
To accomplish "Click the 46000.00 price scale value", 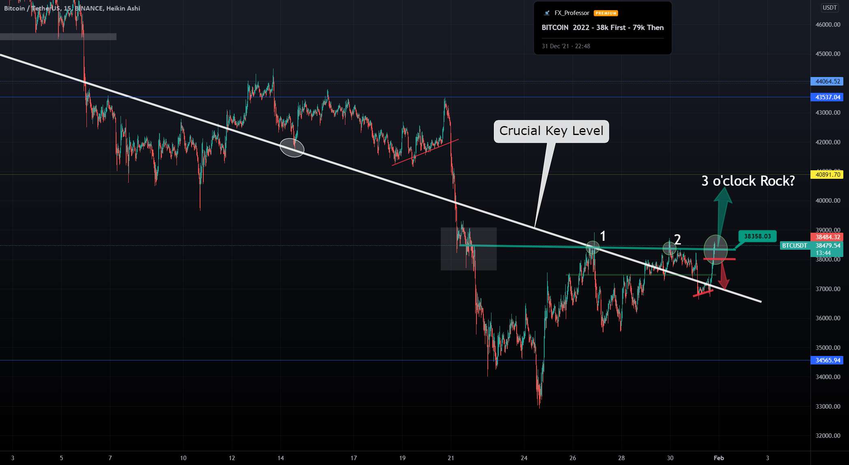I will [x=828, y=25].
